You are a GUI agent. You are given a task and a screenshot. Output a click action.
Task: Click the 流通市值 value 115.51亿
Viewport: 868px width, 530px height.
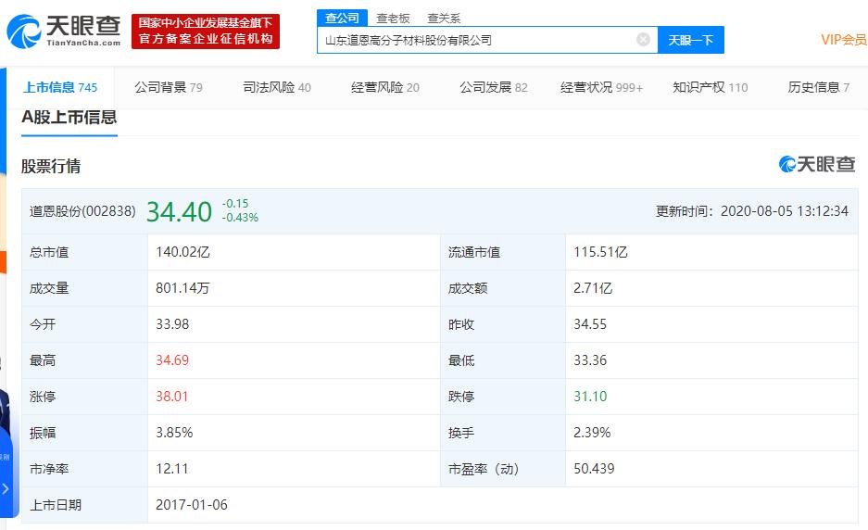pyautogui.click(x=600, y=252)
